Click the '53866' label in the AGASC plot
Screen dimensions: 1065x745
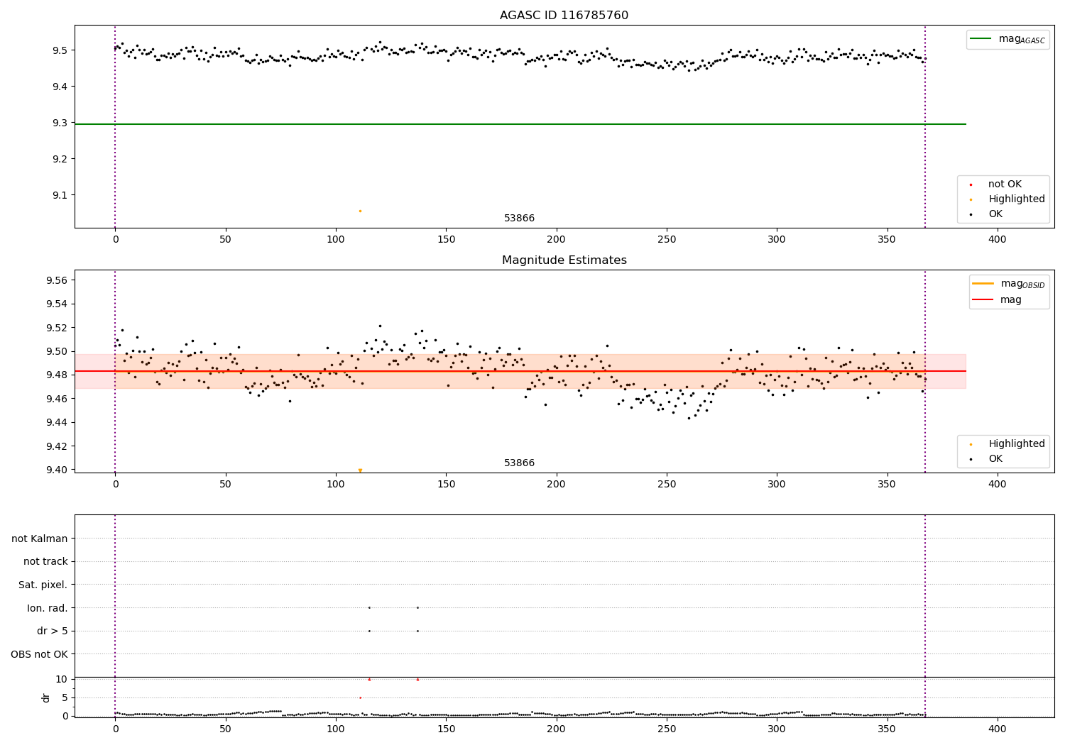point(519,219)
